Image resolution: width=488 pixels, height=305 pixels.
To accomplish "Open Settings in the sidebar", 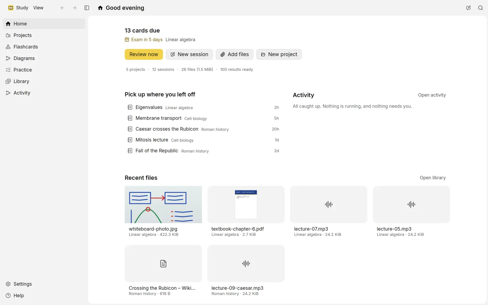I will point(44,284).
